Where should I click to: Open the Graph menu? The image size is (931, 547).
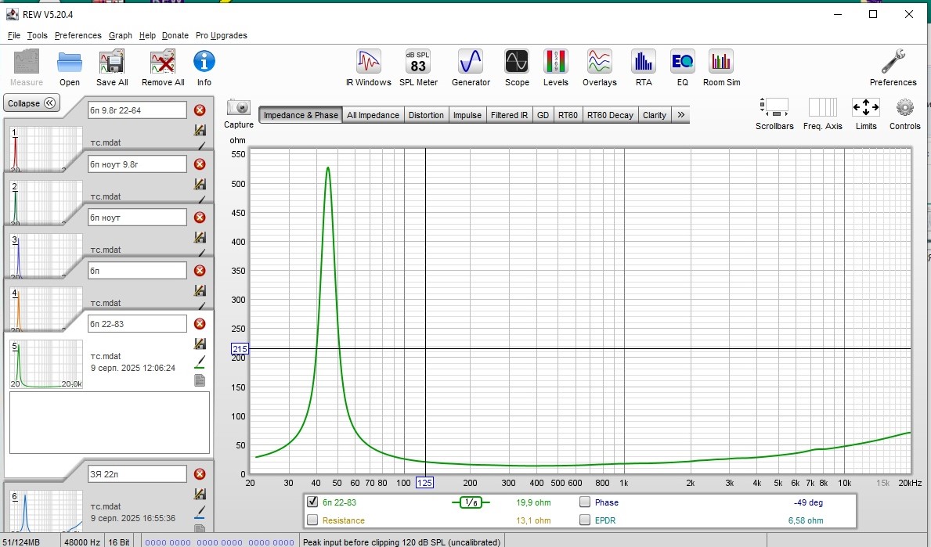pos(120,35)
